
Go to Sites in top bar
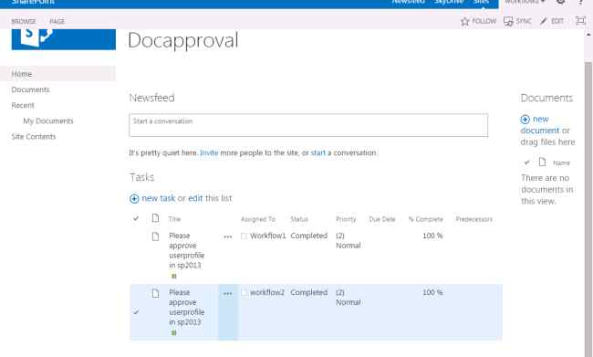[481, 2]
